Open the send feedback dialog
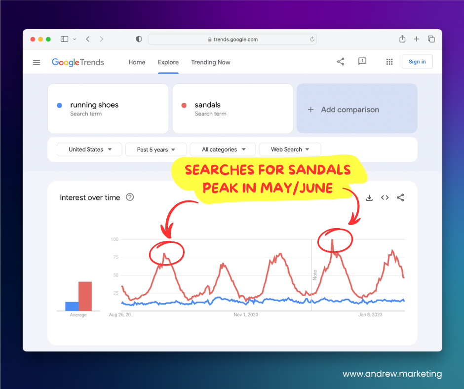Image resolution: width=464 pixels, height=389 pixels. [x=362, y=61]
